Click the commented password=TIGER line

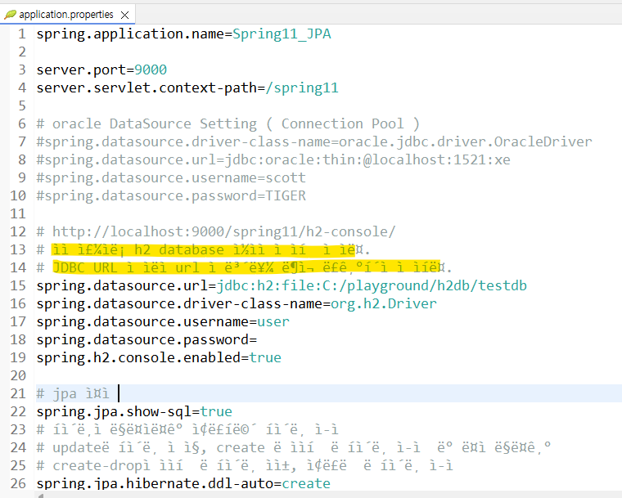pos(171,196)
